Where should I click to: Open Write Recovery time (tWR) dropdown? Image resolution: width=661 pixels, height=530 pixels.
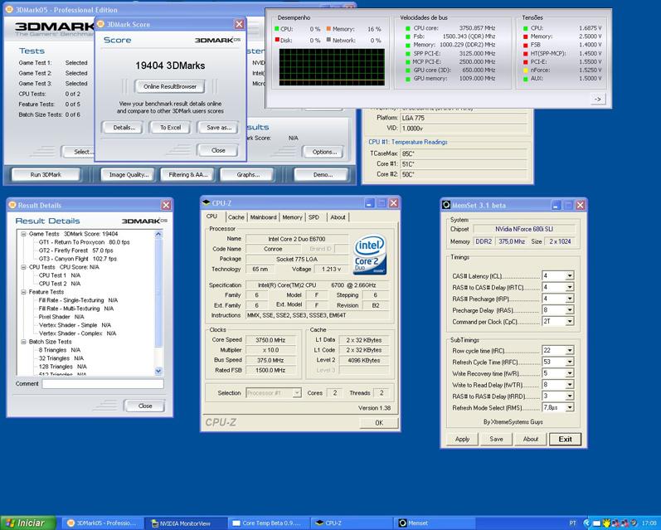(570, 373)
